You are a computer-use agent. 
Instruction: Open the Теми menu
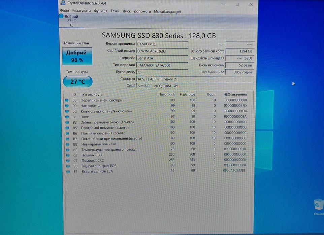(x=115, y=11)
